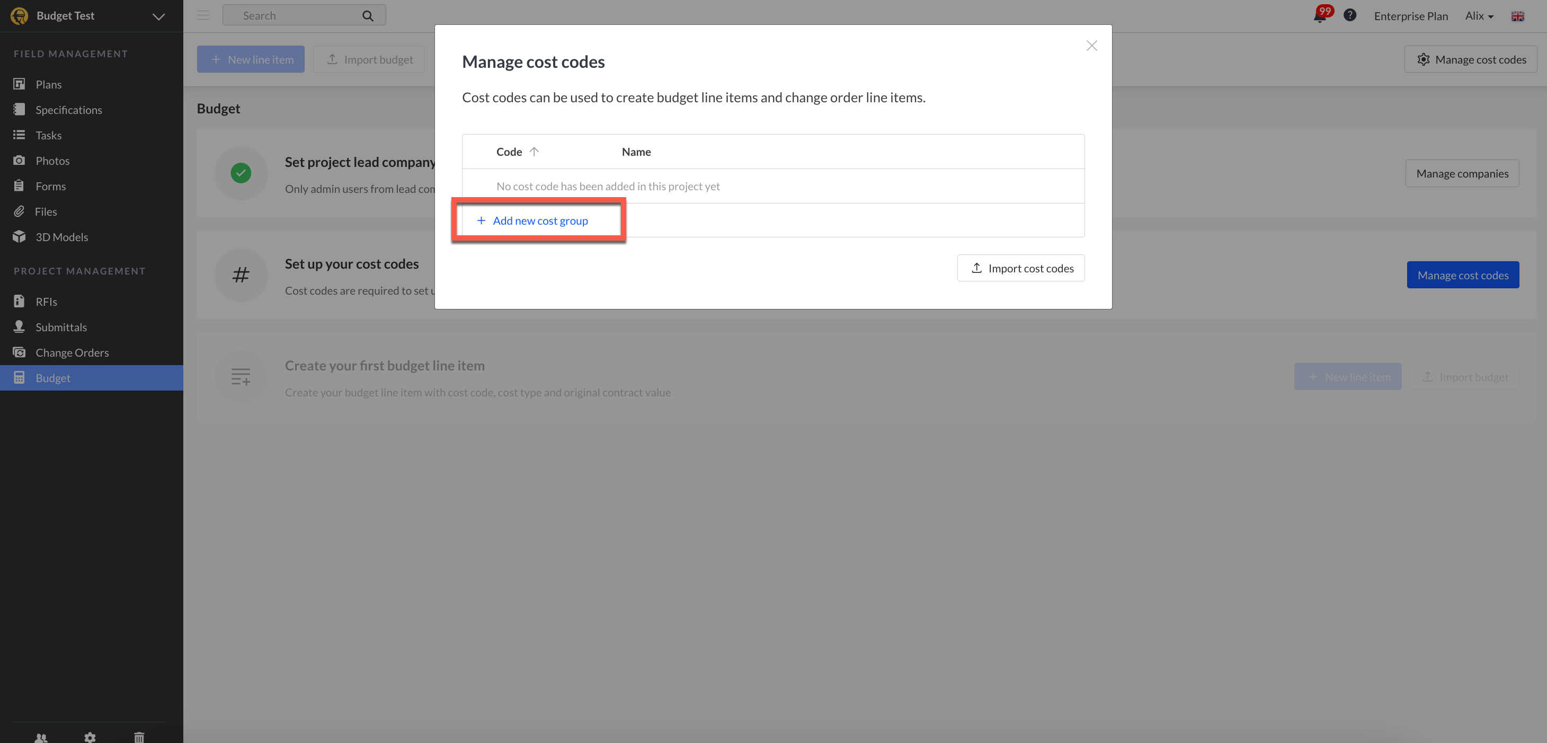
Task: Click the notification bell icon
Action: point(1320,16)
